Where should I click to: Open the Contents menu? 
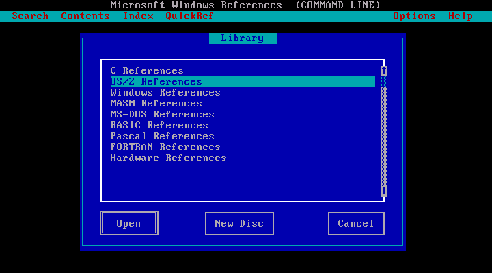coord(85,16)
